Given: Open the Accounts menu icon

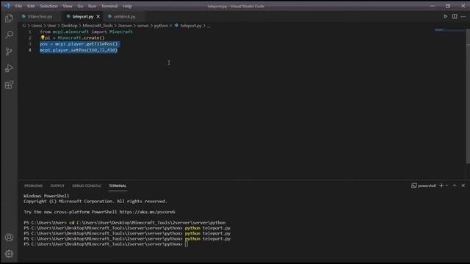Looking at the screenshot, I should point(9,238).
